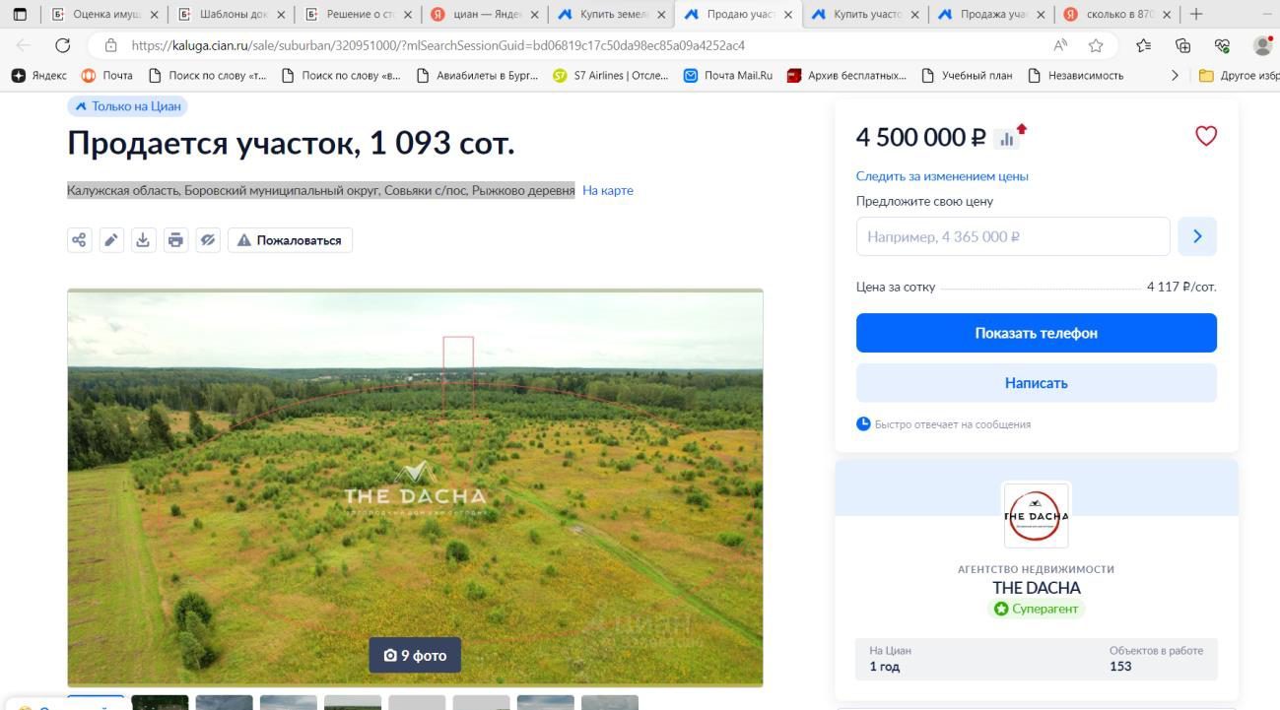
Task: Expand more bookmarks chevron
Action: (x=1175, y=75)
